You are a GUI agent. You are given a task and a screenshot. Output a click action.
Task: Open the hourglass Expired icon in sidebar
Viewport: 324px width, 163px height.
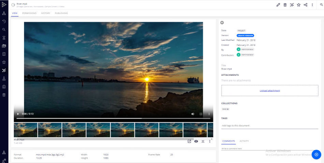coord(4,38)
